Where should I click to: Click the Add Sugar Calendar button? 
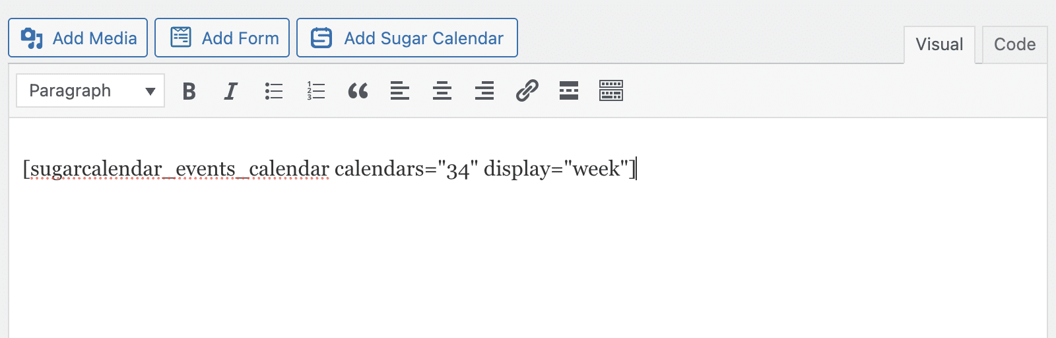[x=407, y=38]
